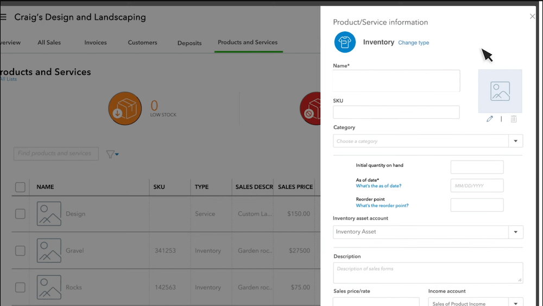Click the Design product name
This screenshot has height=306, width=543.
(75, 214)
